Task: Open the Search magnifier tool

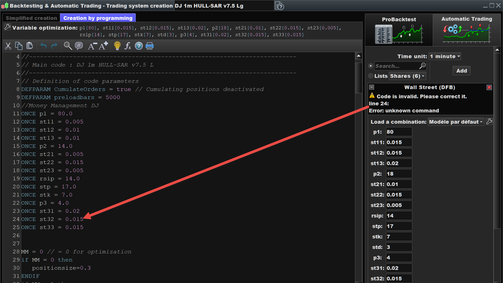Action: 68,46
